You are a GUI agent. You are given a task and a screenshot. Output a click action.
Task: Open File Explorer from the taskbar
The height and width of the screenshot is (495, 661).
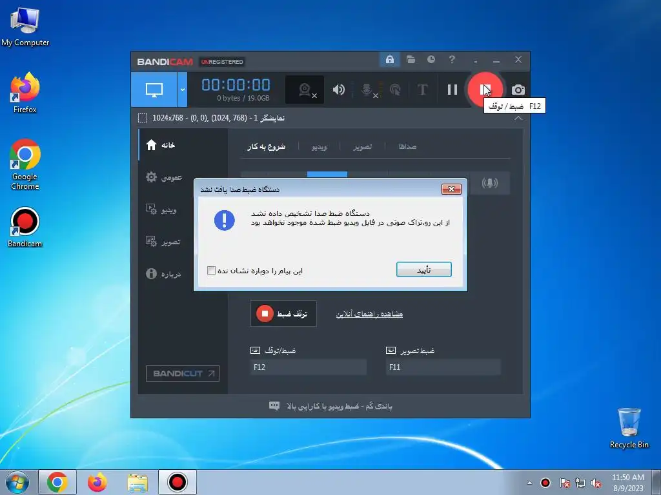coord(137,482)
